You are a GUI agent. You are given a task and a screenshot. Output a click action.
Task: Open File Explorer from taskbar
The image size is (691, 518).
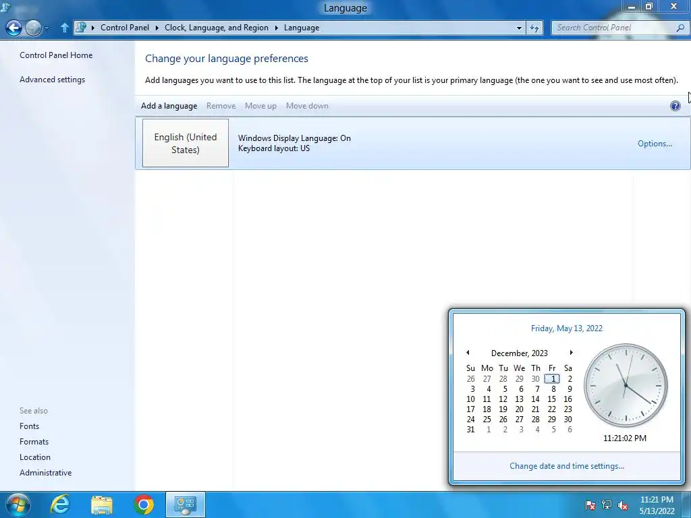point(102,505)
